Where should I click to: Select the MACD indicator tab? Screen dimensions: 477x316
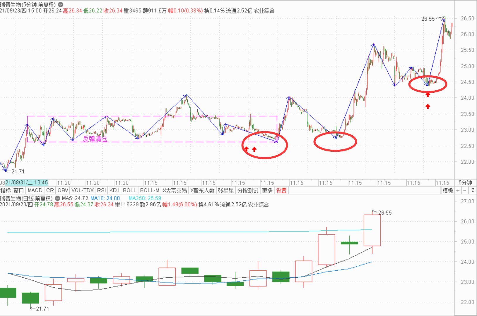35,191
